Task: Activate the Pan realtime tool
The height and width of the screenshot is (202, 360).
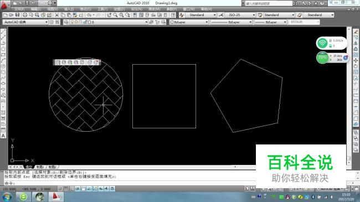Action: tap(109, 15)
